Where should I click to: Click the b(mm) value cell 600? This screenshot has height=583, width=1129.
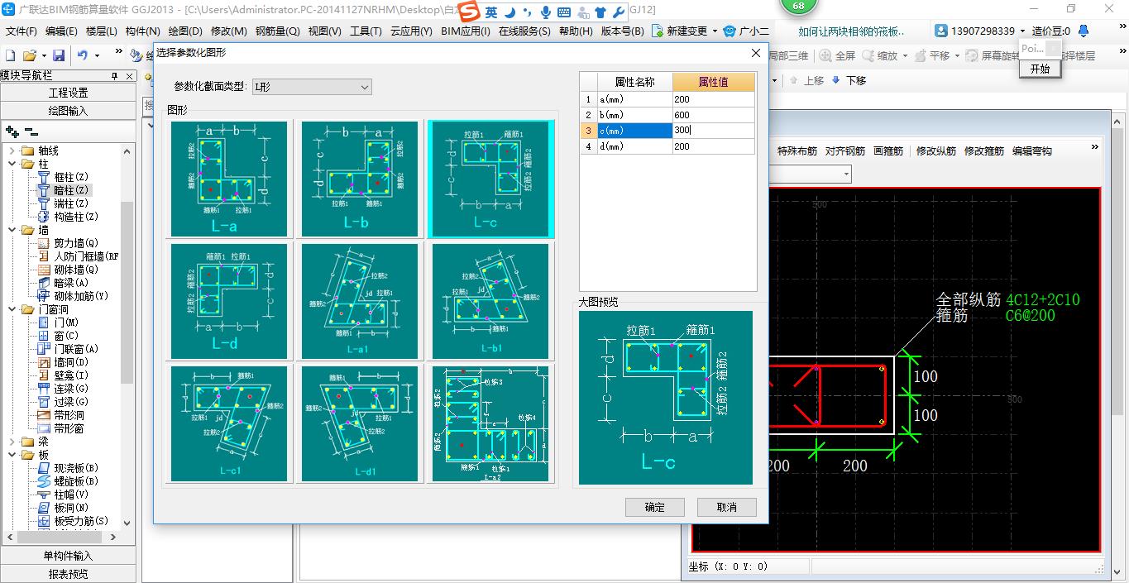[x=714, y=115]
